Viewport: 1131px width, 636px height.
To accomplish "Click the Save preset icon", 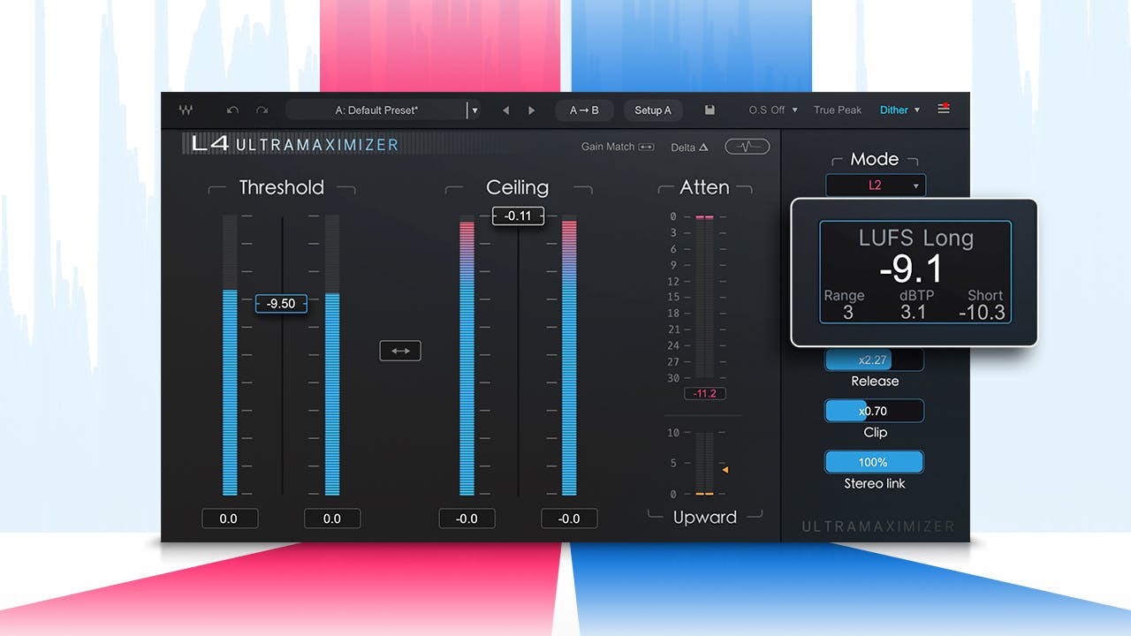I will click(710, 110).
